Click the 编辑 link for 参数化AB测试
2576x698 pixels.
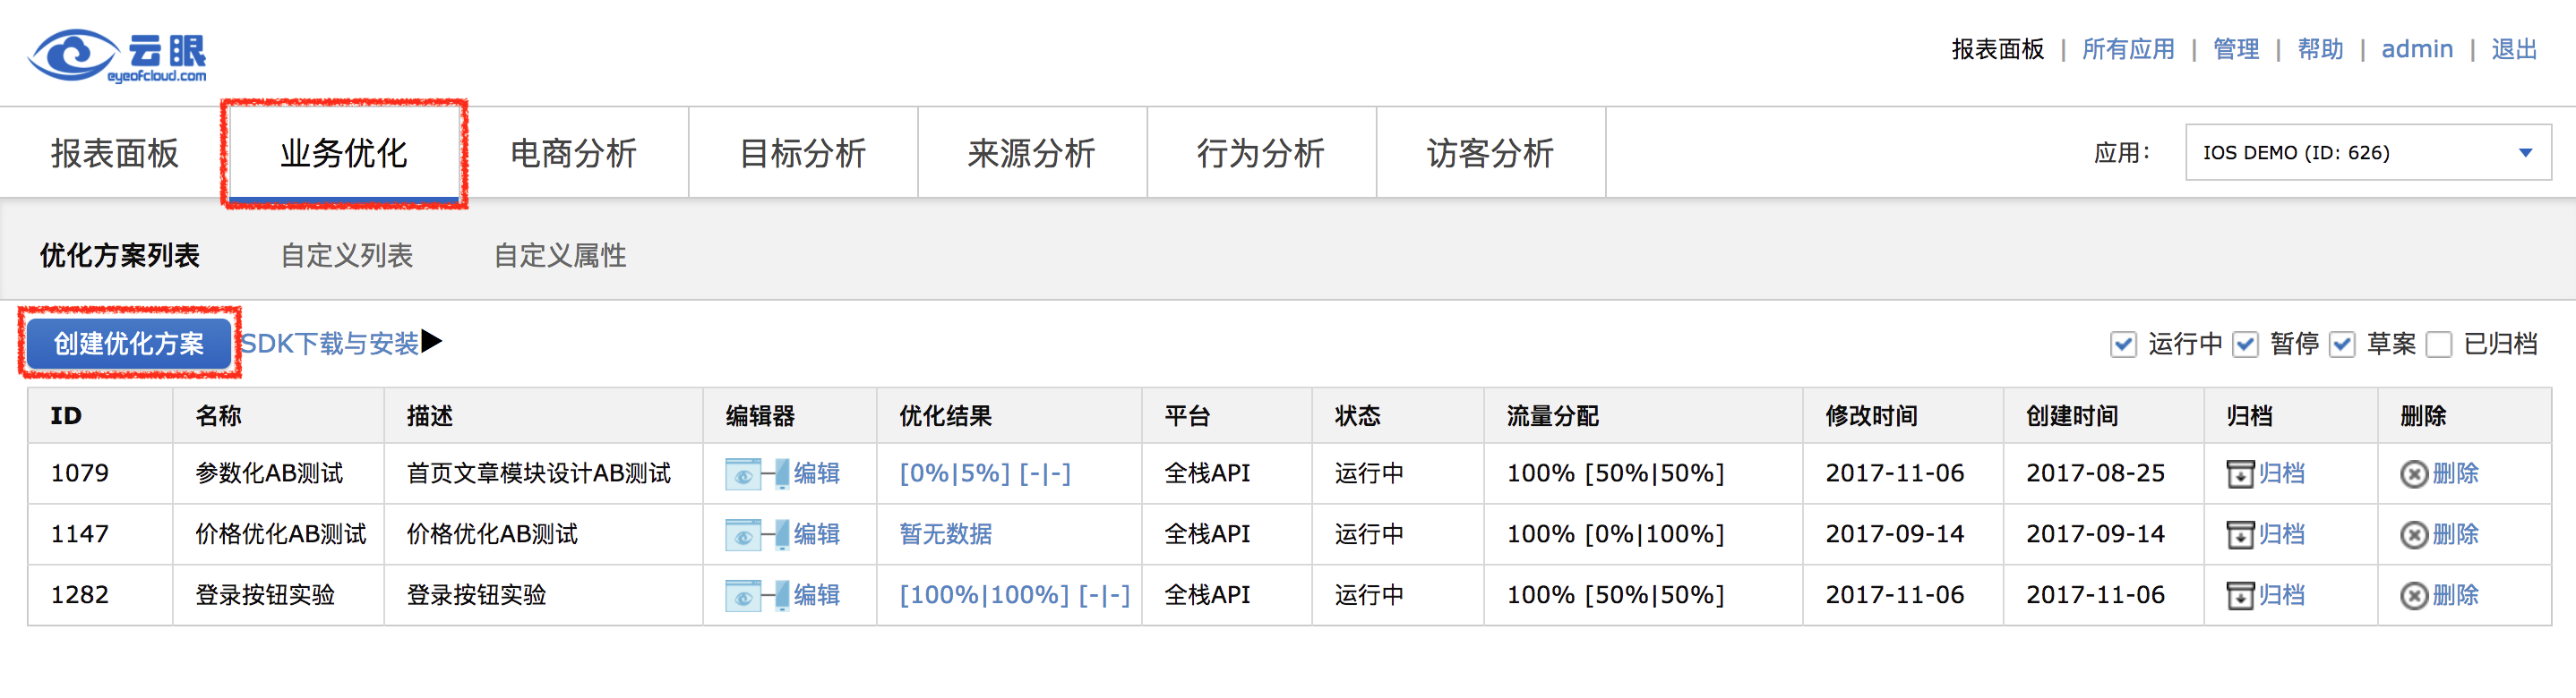[817, 474]
